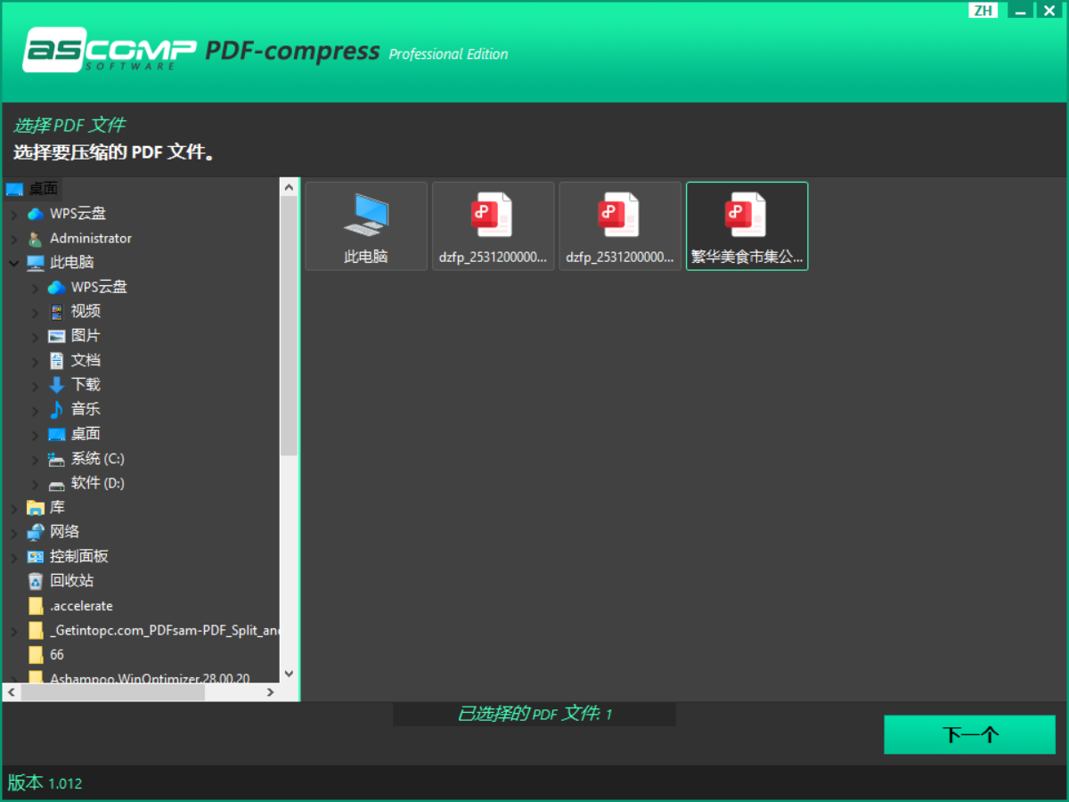Click the vertical scrollbar down arrow

click(x=289, y=675)
